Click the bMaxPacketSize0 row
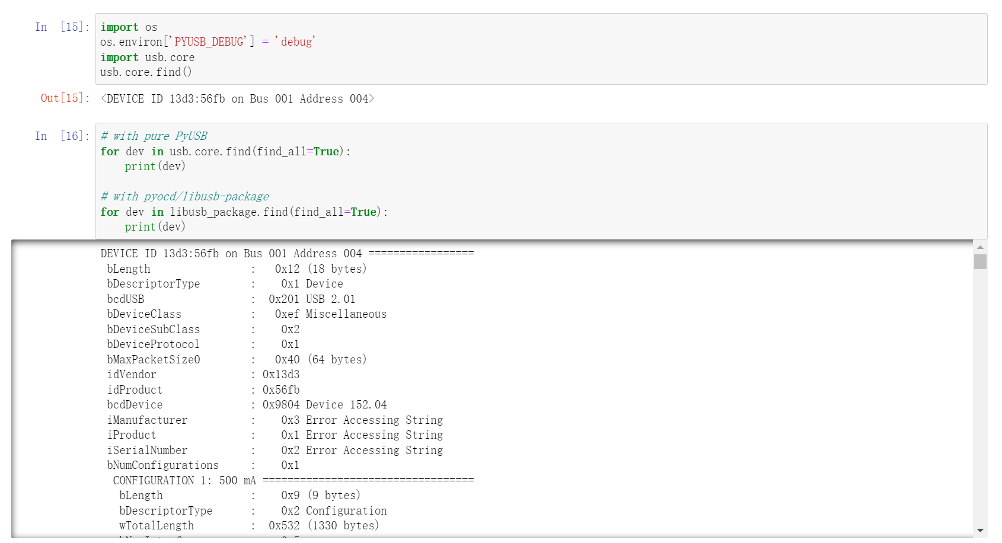This screenshot has width=1002, height=543. [x=237, y=360]
